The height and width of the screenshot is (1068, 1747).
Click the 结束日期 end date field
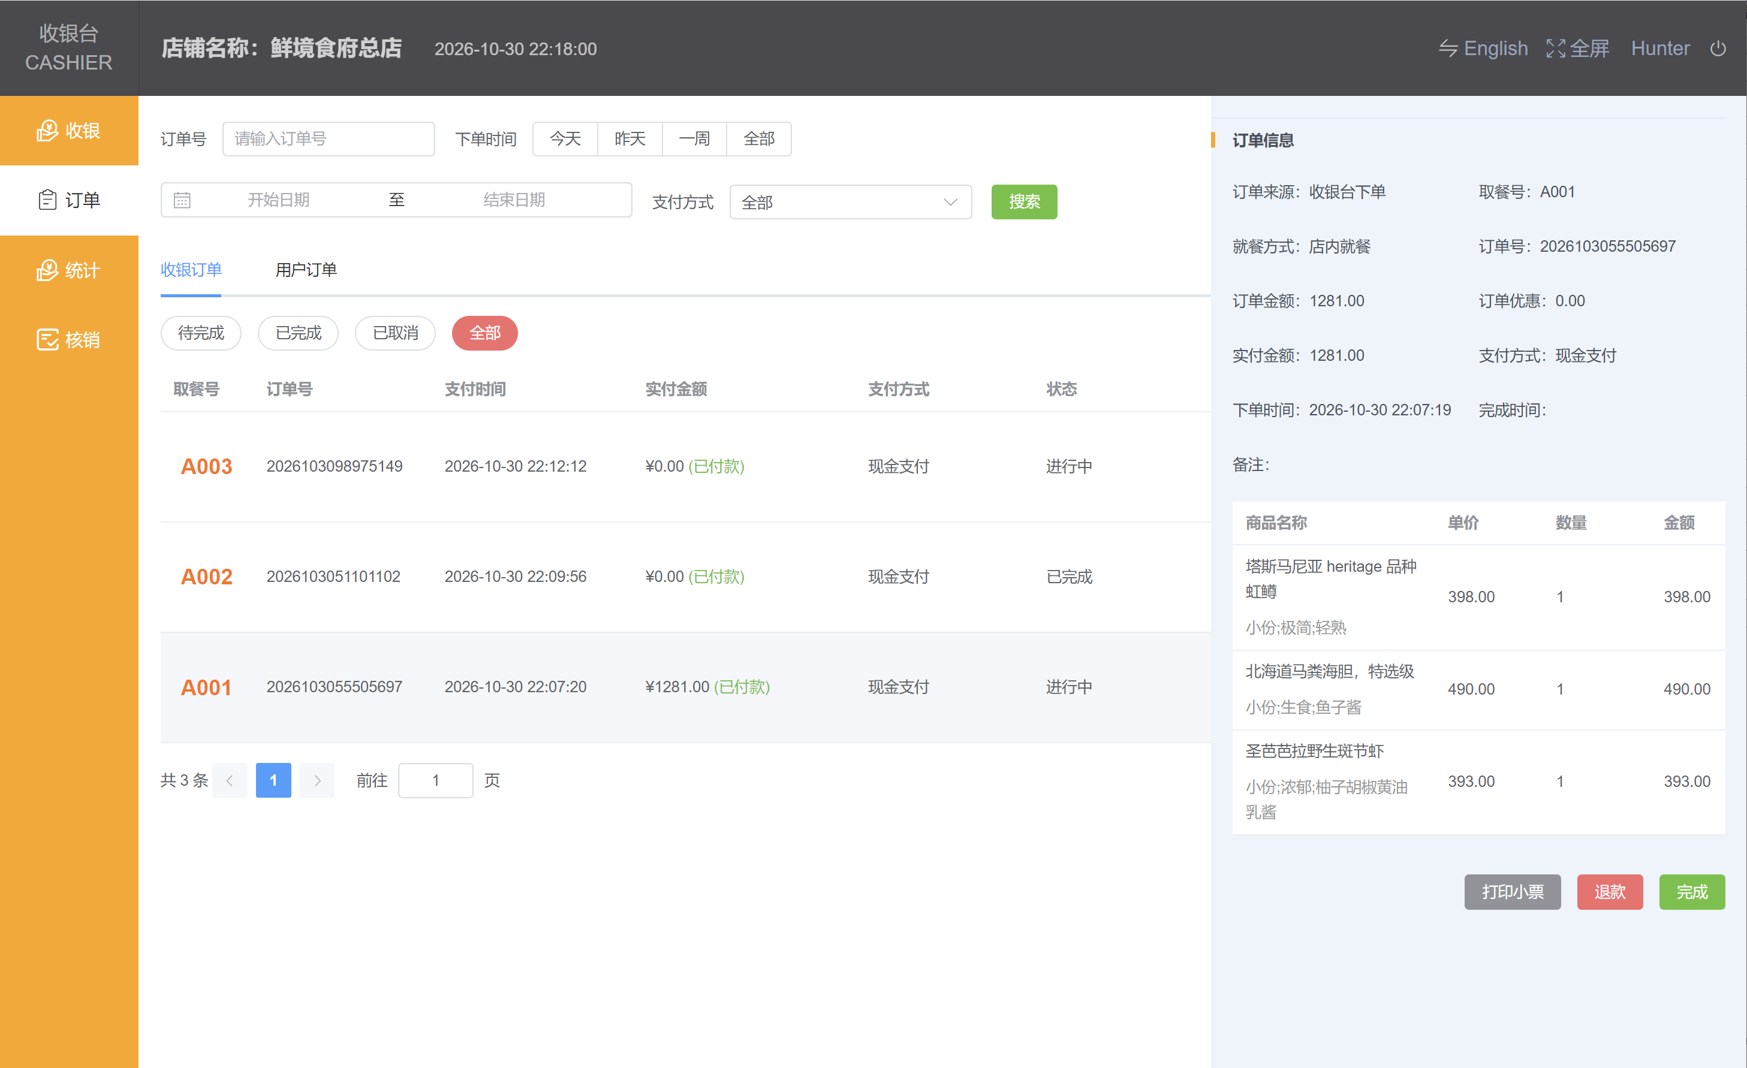point(514,200)
